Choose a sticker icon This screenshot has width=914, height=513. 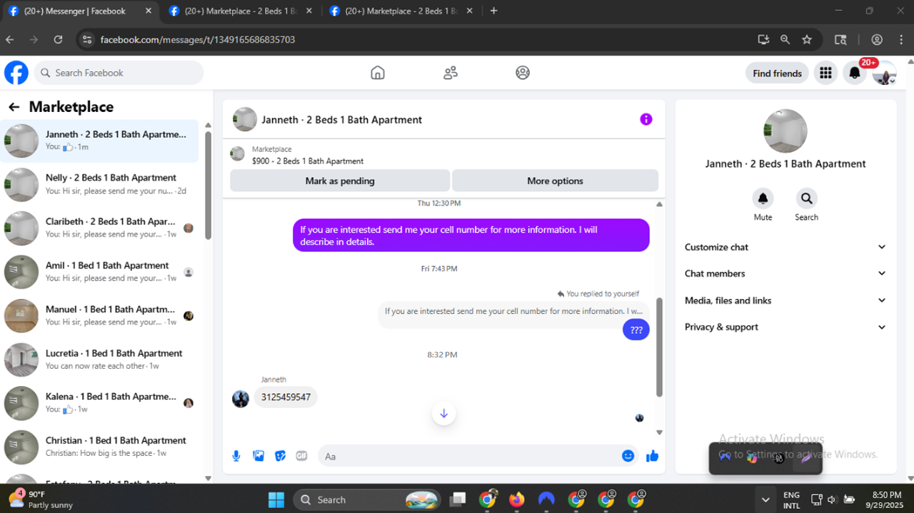click(280, 456)
